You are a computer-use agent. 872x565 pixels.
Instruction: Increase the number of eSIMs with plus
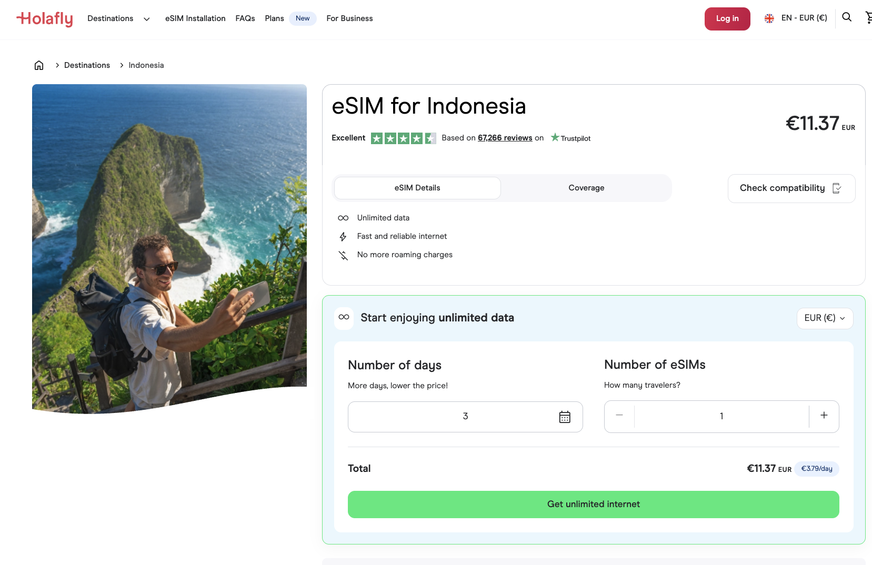pos(824,416)
